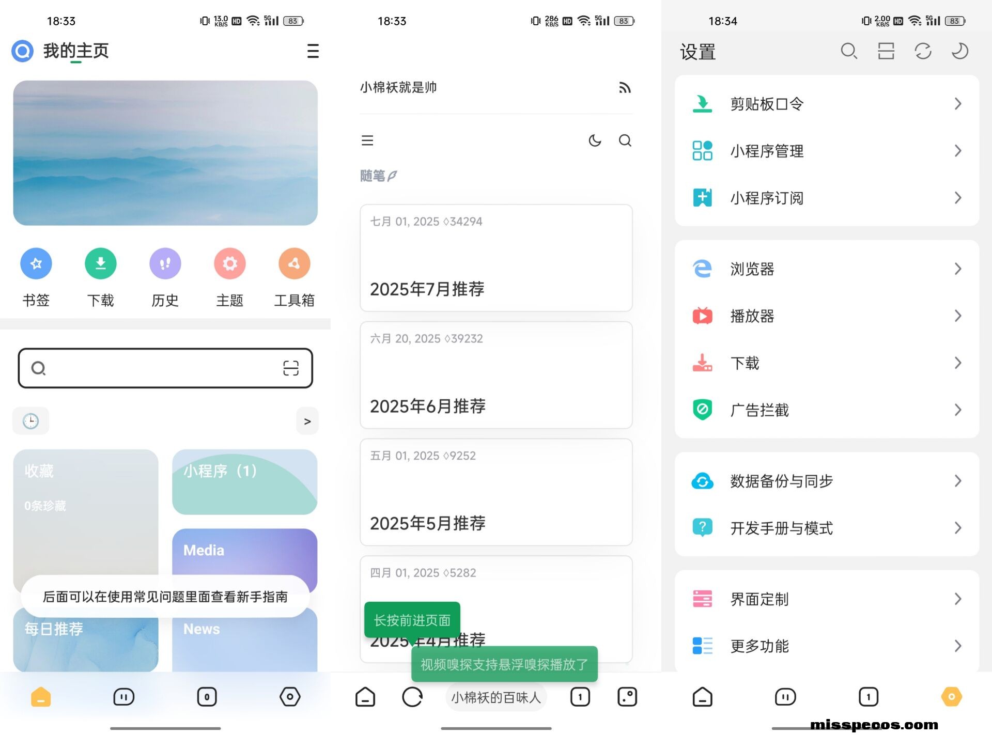Expand the 更多功能 chevron

pyautogui.click(x=958, y=646)
